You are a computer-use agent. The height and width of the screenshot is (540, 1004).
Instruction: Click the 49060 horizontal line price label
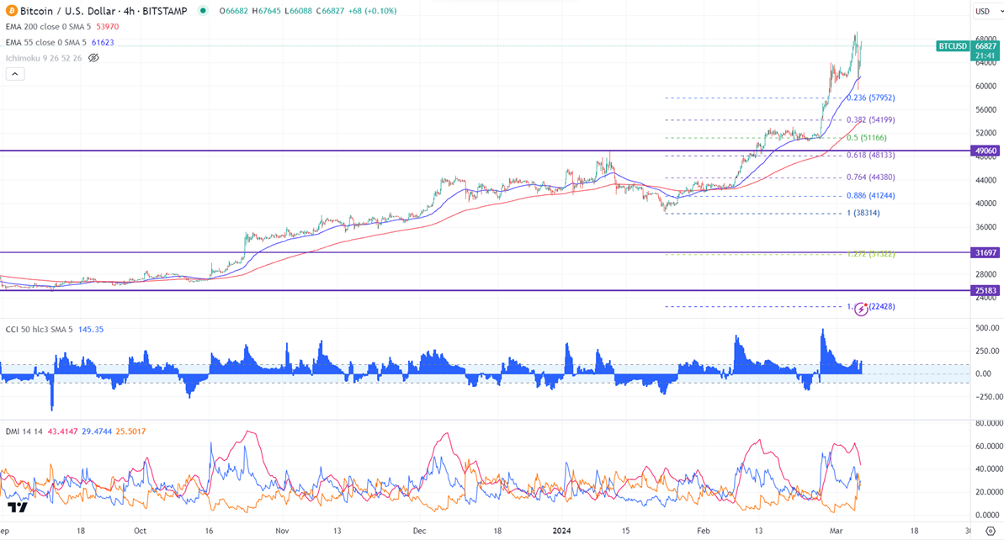tap(985, 151)
